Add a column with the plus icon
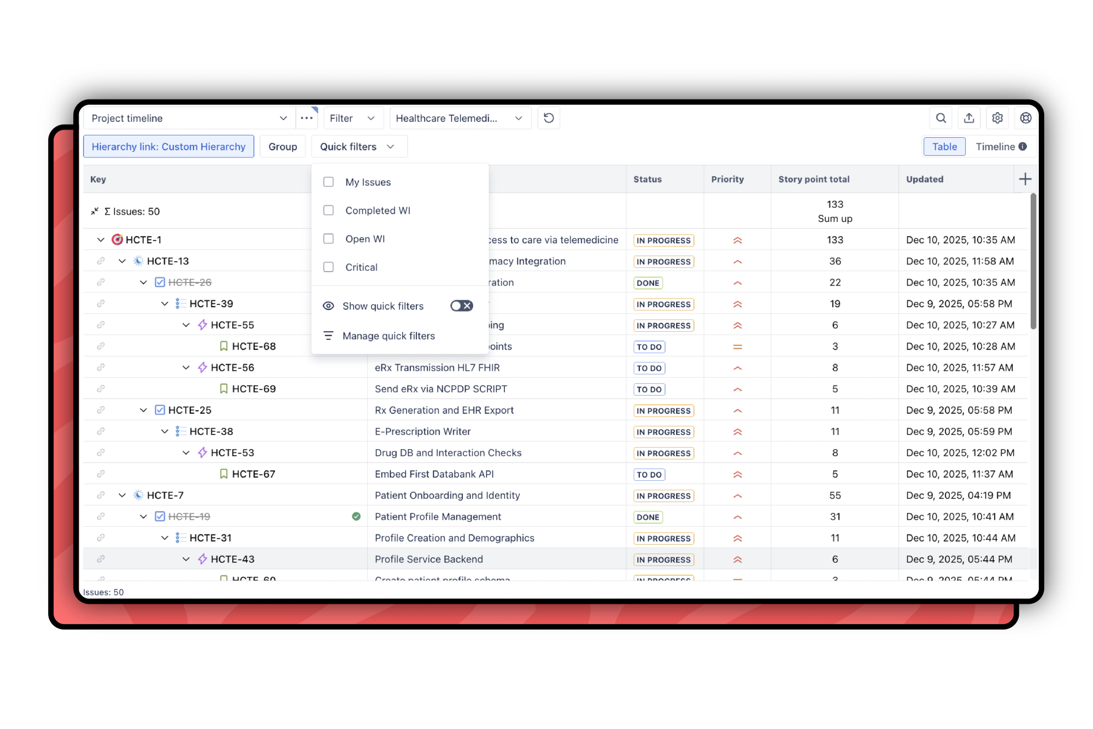 (x=1025, y=179)
